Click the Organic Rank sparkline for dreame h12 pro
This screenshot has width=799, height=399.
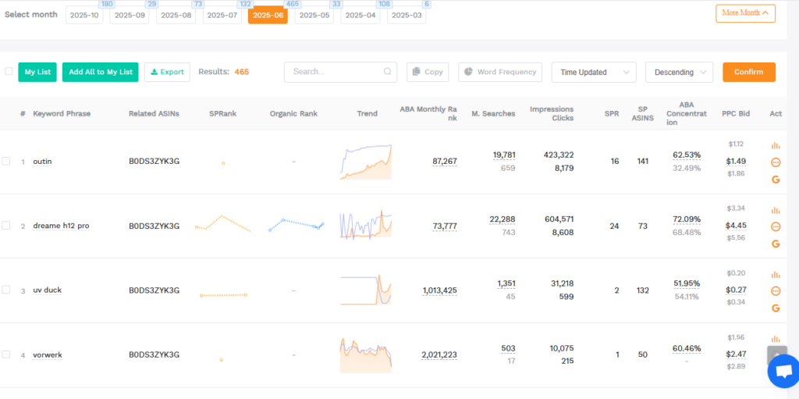[296, 225]
